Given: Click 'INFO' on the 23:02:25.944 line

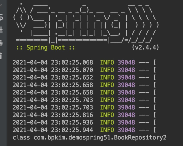Looking at the screenshot, I should click(107, 130).
